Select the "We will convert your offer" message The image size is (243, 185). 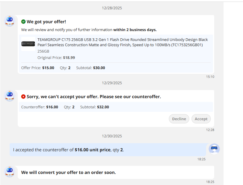(x=68, y=173)
